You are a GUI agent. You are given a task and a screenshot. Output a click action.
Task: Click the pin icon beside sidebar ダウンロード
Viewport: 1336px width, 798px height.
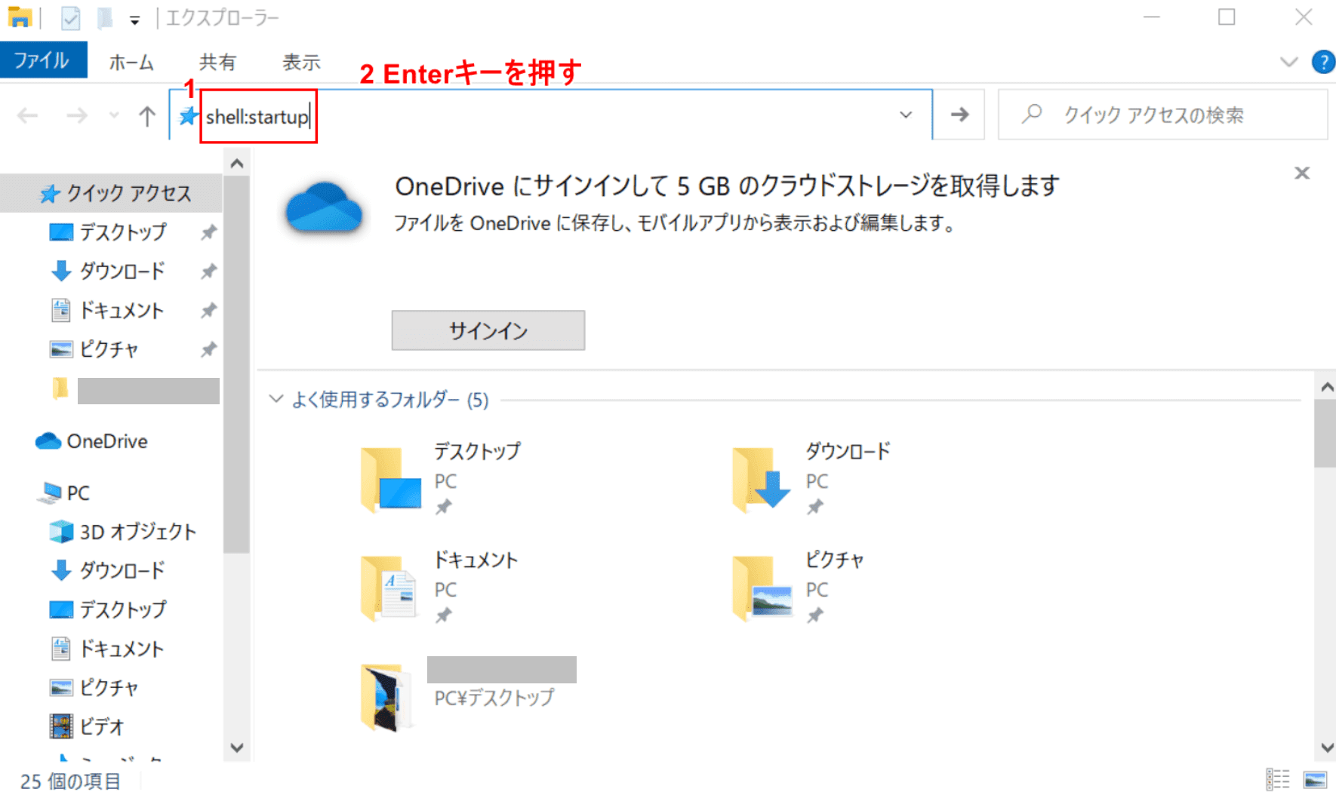pyautogui.click(x=208, y=272)
